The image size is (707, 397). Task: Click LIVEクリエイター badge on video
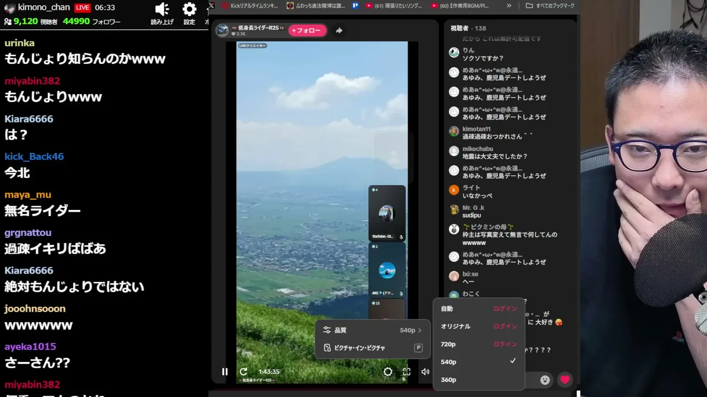pyautogui.click(x=252, y=45)
